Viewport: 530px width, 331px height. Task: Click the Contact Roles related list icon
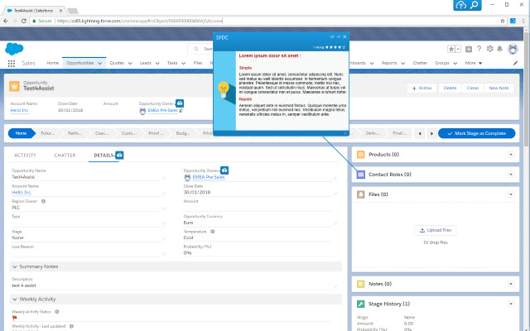[x=361, y=175]
